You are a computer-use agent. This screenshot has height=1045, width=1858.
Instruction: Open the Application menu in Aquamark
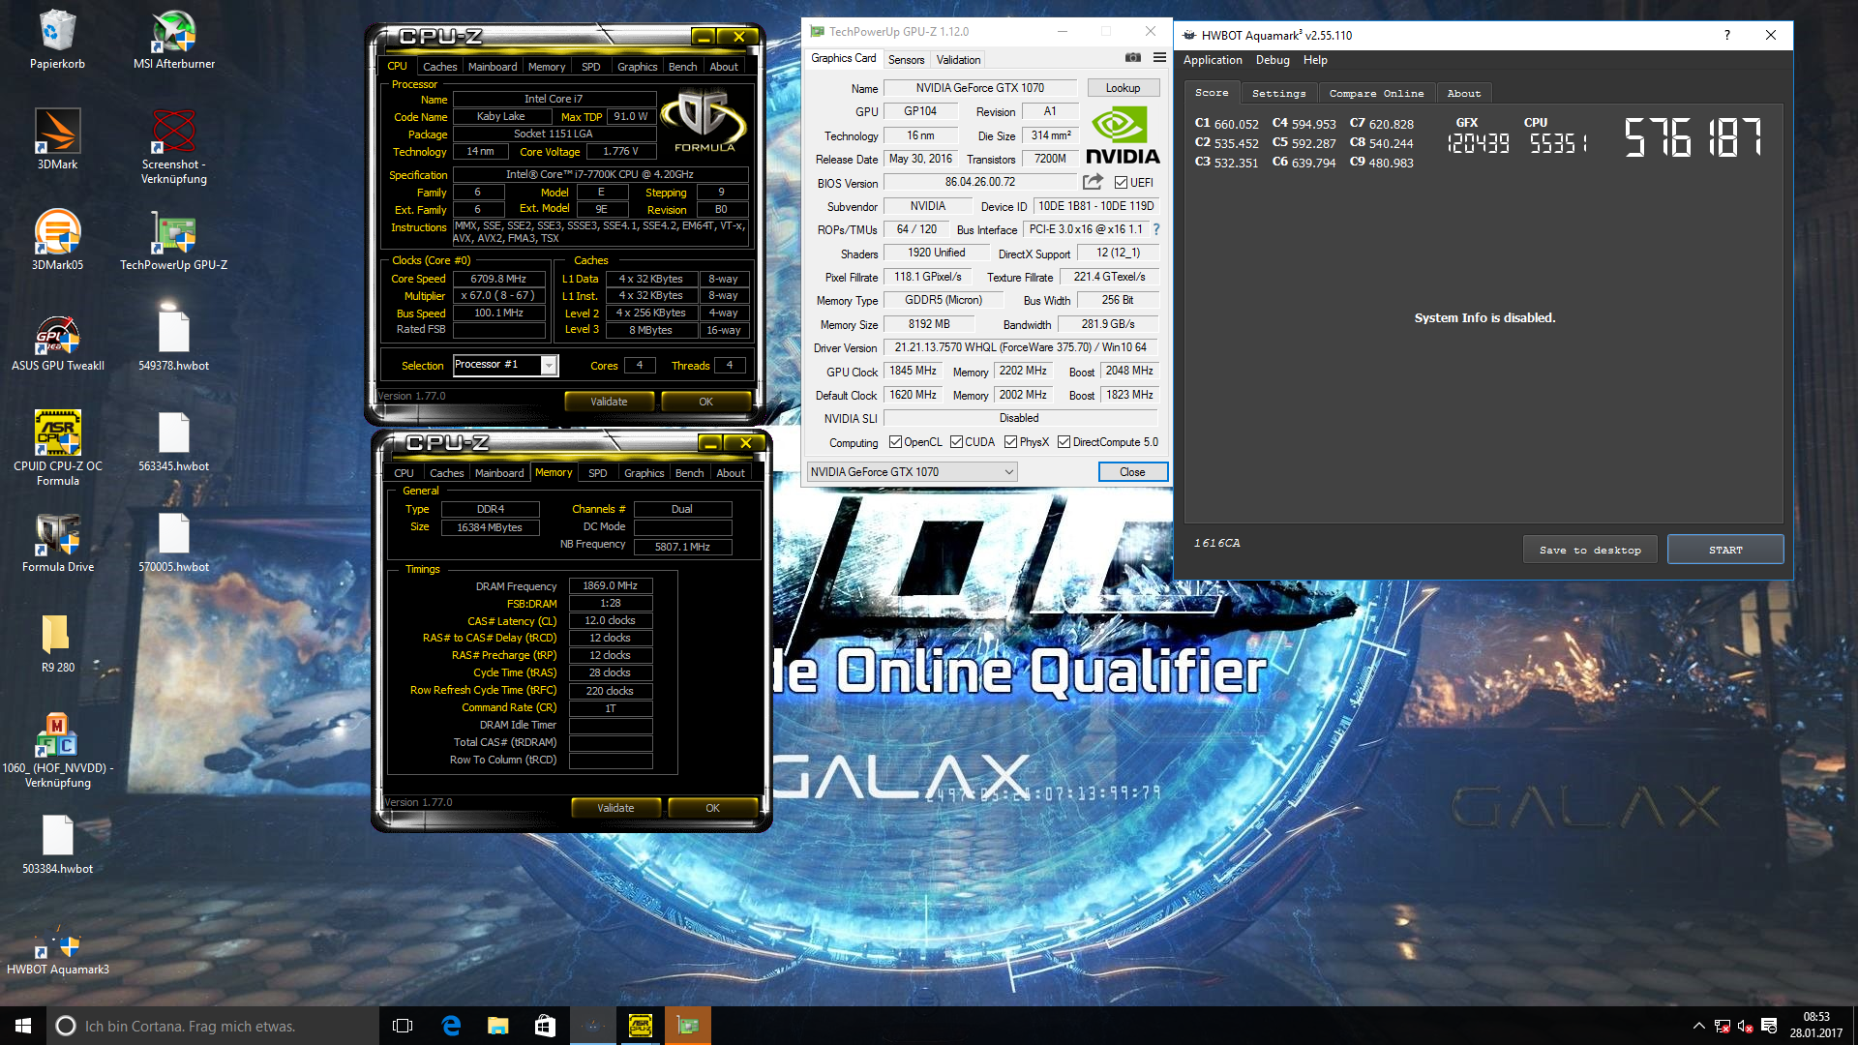point(1213,60)
